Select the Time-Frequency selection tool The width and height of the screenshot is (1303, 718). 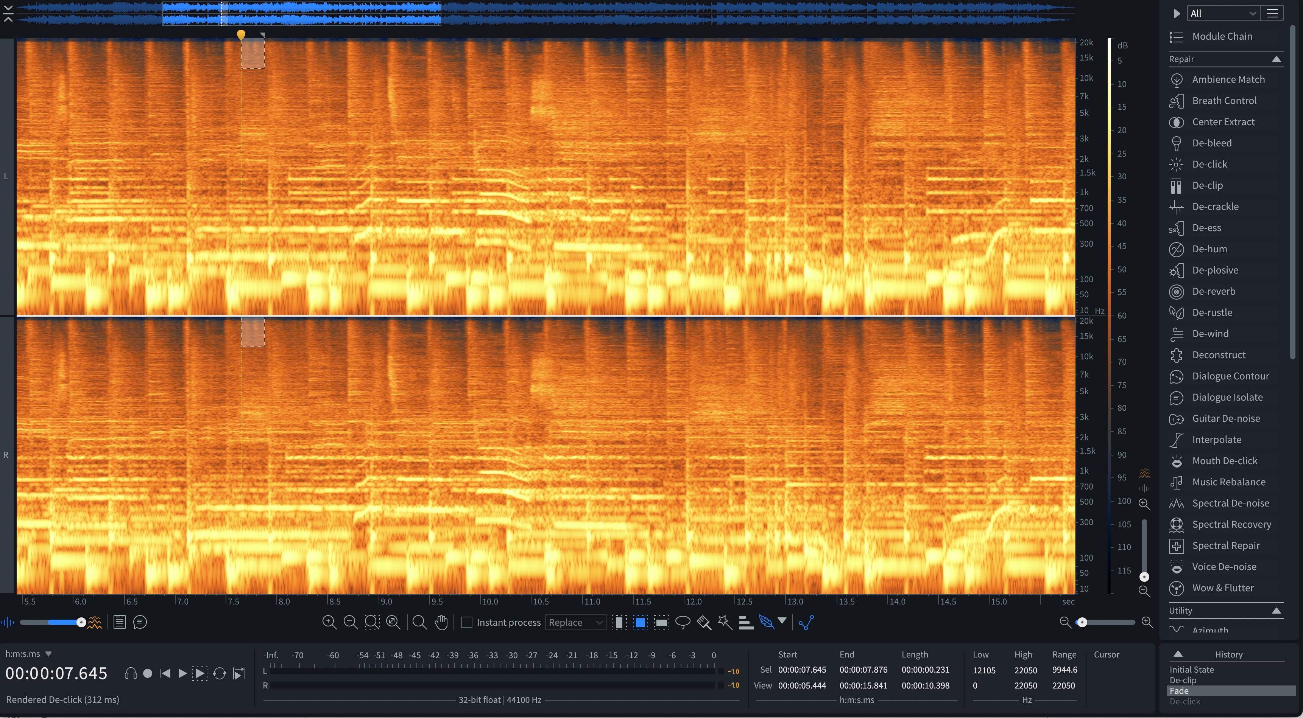tap(641, 622)
